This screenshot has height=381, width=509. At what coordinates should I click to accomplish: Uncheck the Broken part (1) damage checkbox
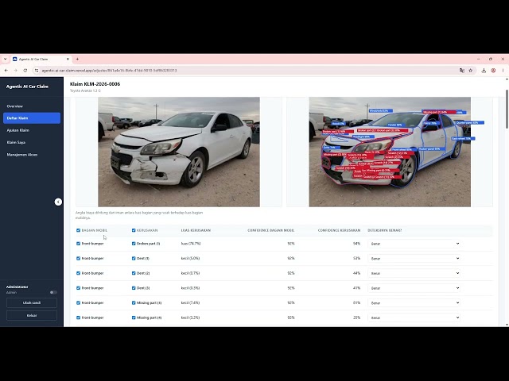(x=134, y=244)
